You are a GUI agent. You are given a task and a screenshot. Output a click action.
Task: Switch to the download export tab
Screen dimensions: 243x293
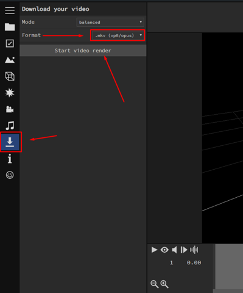[10, 142]
